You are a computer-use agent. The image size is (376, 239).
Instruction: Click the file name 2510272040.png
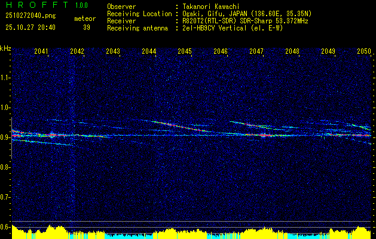[30, 16]
